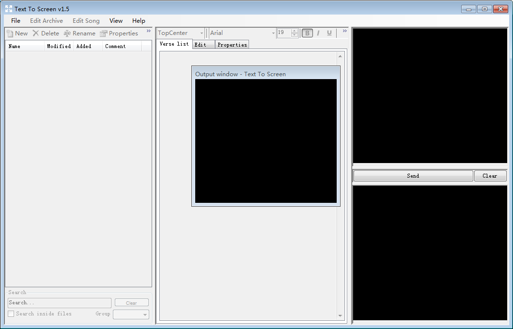
Task: Open the Group dropdown
Action: (x=131, y=314)
